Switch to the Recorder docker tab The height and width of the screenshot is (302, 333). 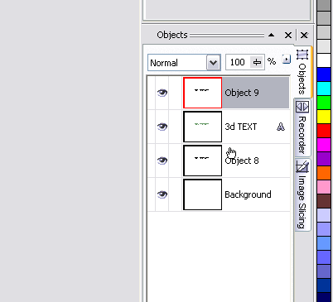(302, 128)
